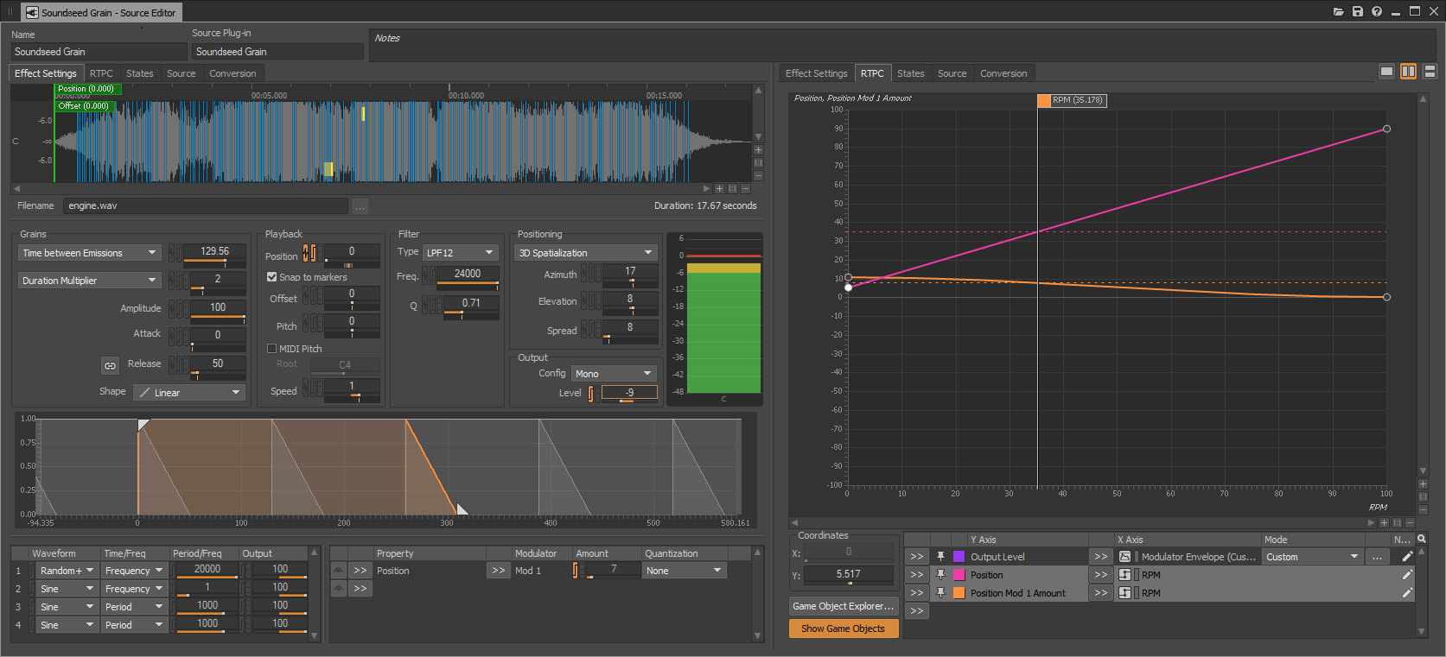
Task: Open the Game Object Explorer button
Action: 843,606
